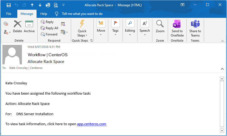Click the sender name Workflow | CenterOS
Screen dimensions: 227x136
click(48, 55)
